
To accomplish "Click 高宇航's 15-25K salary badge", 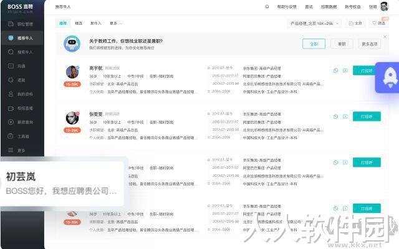I will click(72, 85).
